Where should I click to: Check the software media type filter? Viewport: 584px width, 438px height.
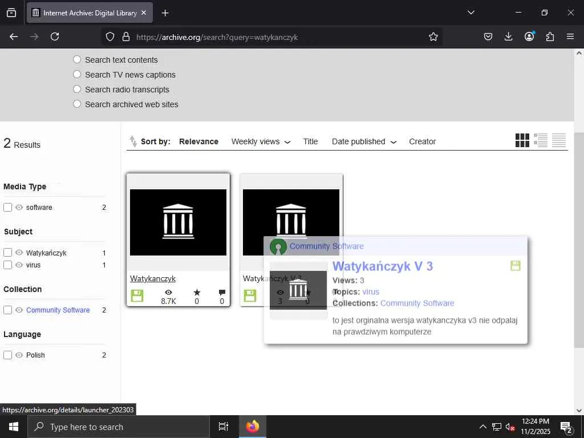click(7, 208)
